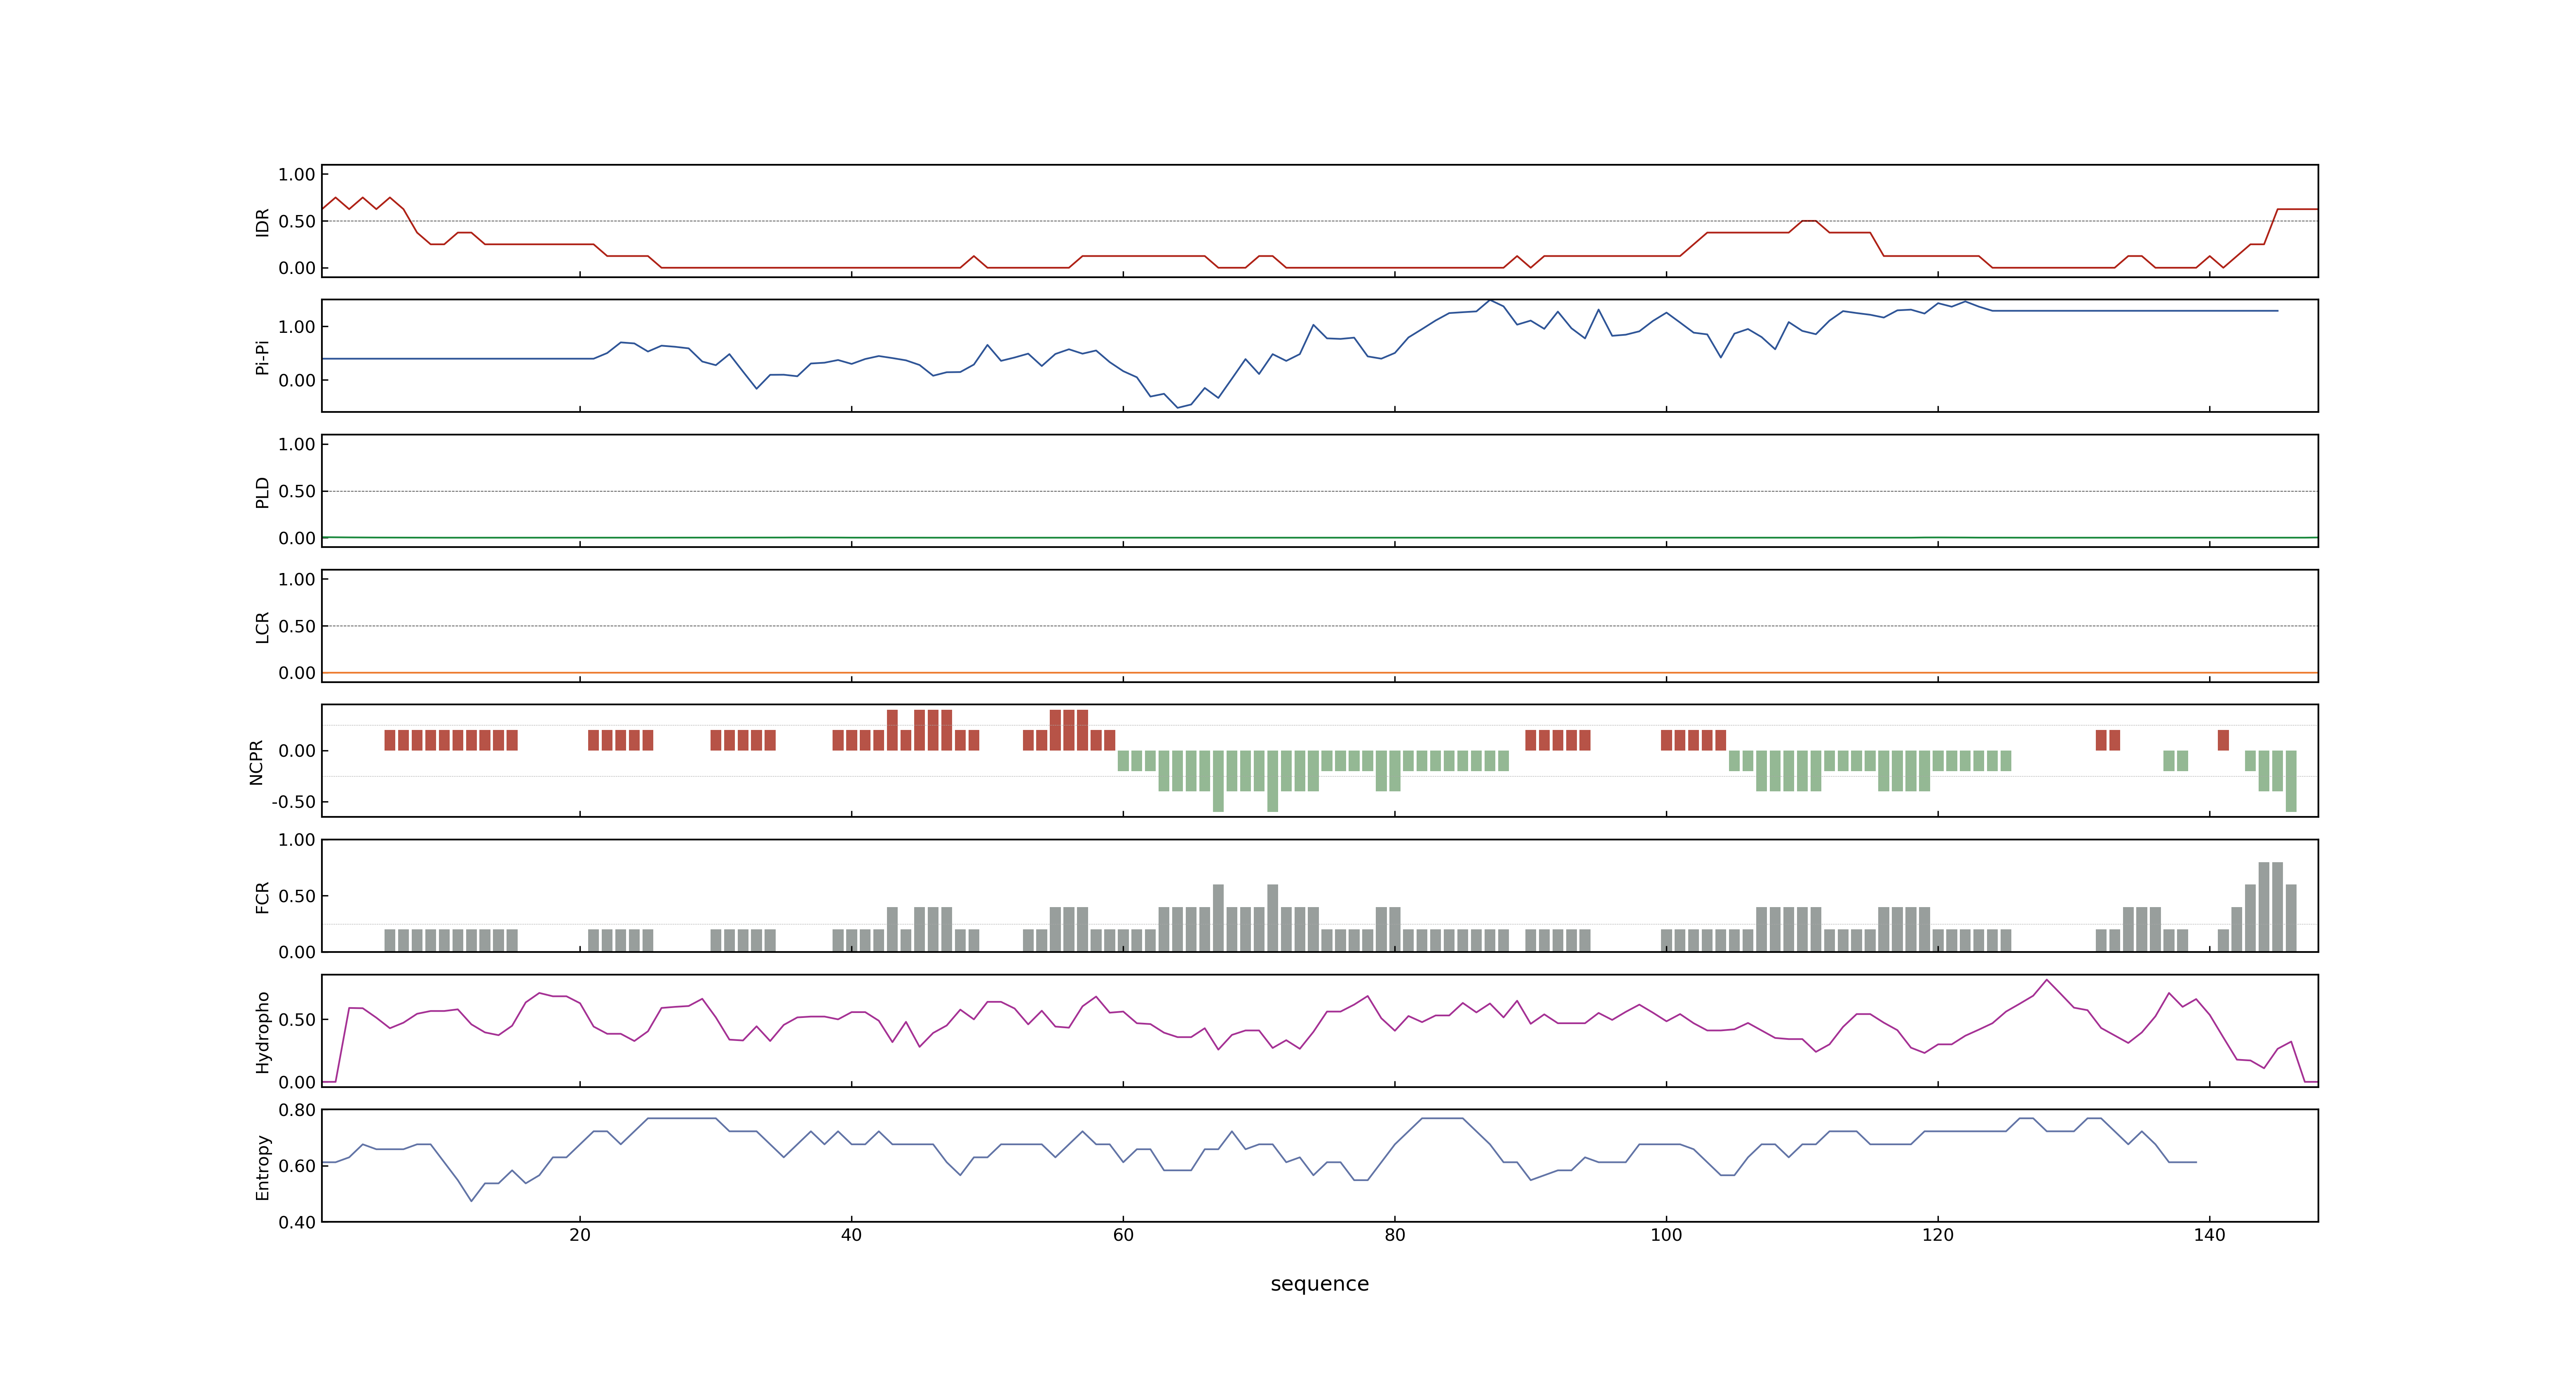Click the IDR axis label
This screenshot has width=2576, height=1373.
click(262, 222)
